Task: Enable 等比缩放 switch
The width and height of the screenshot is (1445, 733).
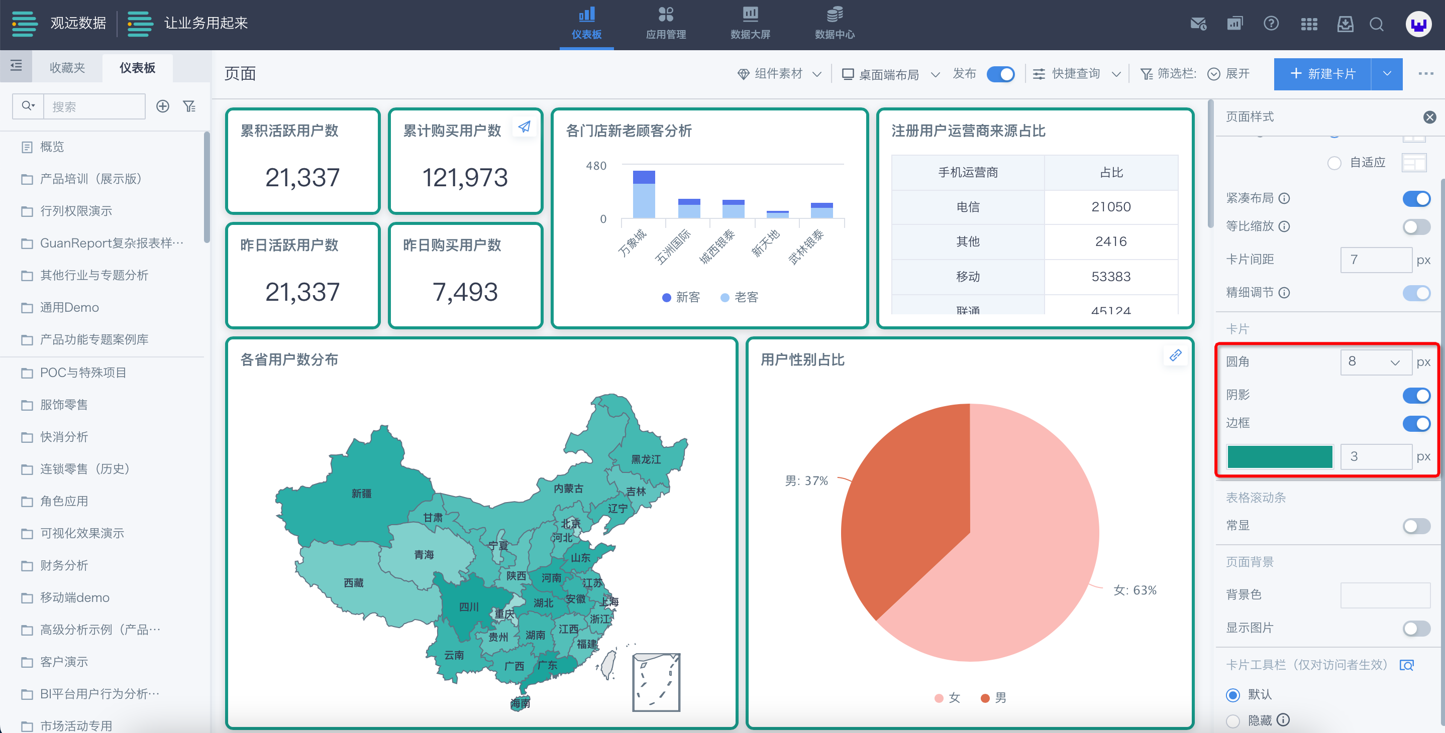Action: point(1416,226)
